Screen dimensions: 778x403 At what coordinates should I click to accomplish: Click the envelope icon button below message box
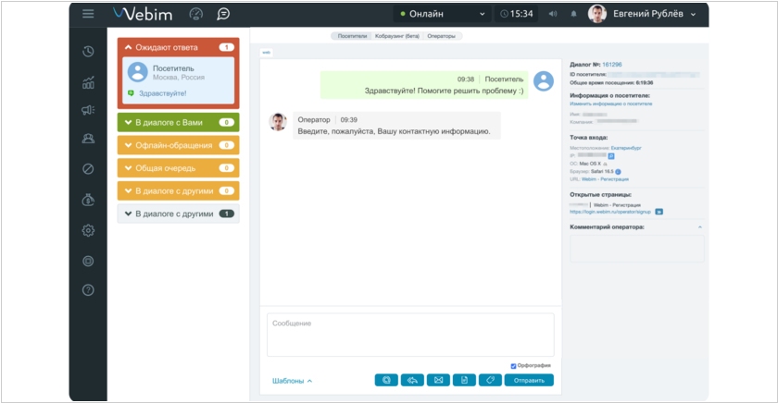[440, 380]
